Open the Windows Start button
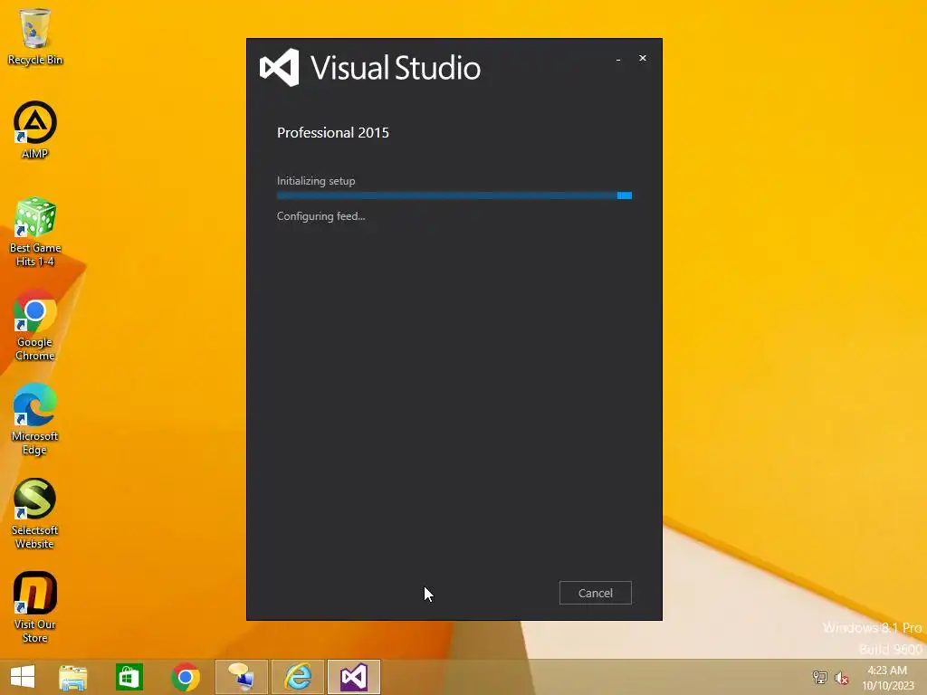927x695 pixels. (x=23, y=677)
